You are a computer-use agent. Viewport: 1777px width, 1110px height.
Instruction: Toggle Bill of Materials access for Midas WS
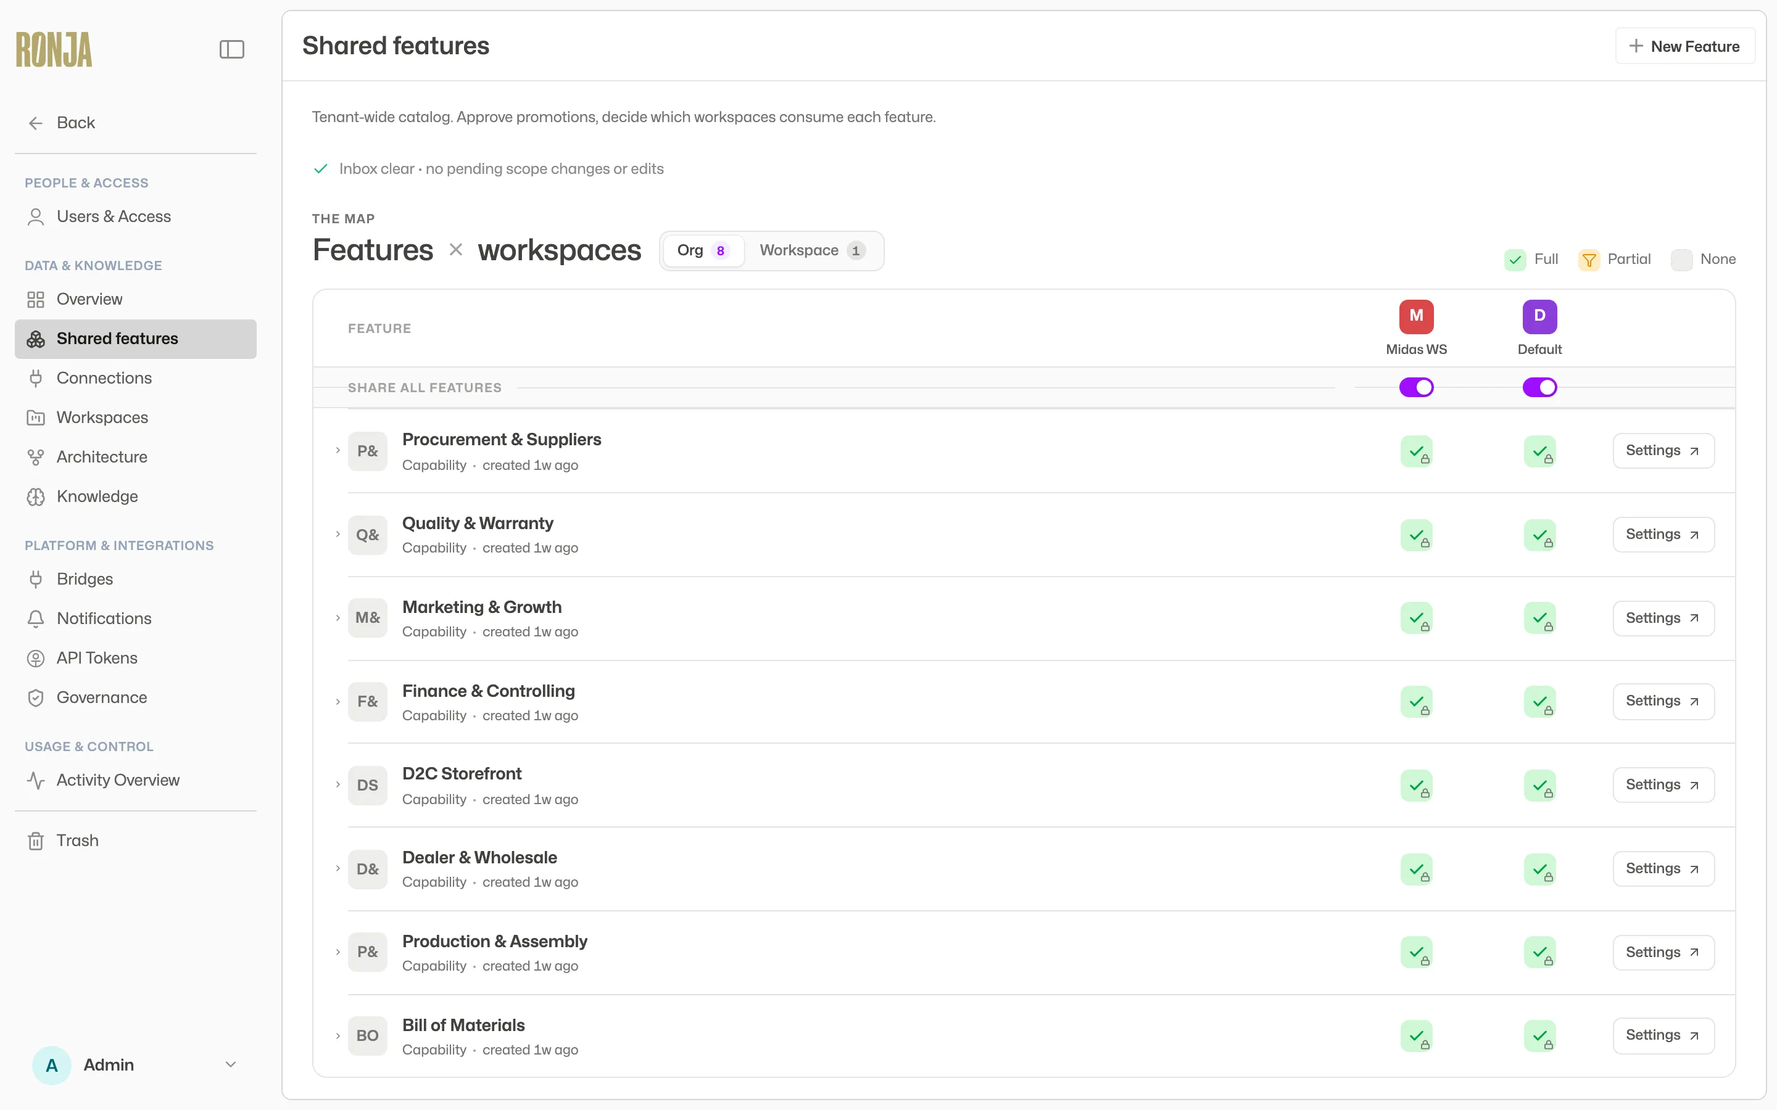pos(1417,1037)
